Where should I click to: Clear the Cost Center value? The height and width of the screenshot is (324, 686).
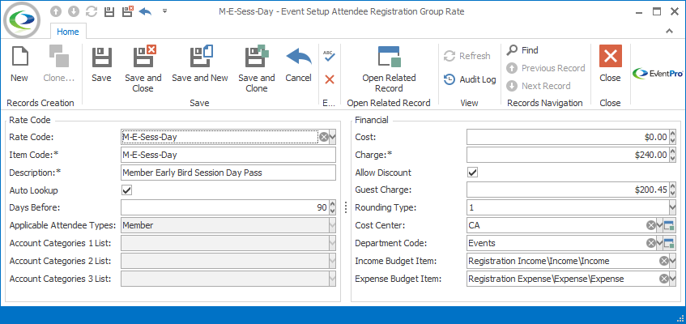click(651, 225)
